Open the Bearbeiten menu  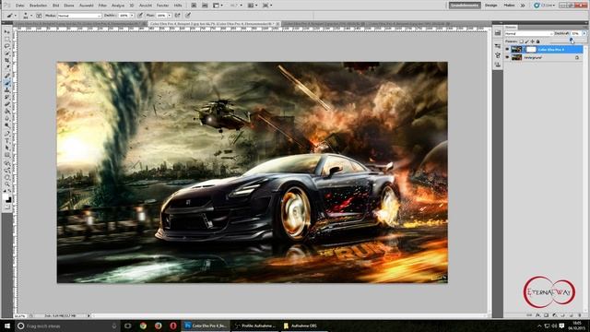38,6
